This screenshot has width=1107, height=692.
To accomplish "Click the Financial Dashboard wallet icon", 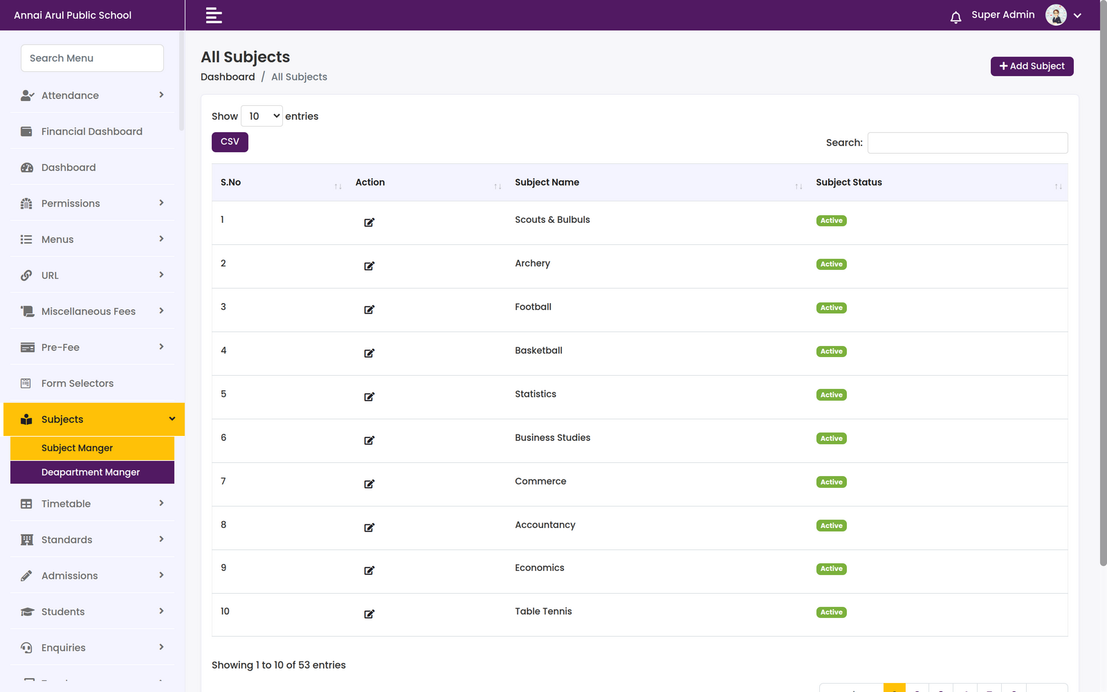I will 26,131.
